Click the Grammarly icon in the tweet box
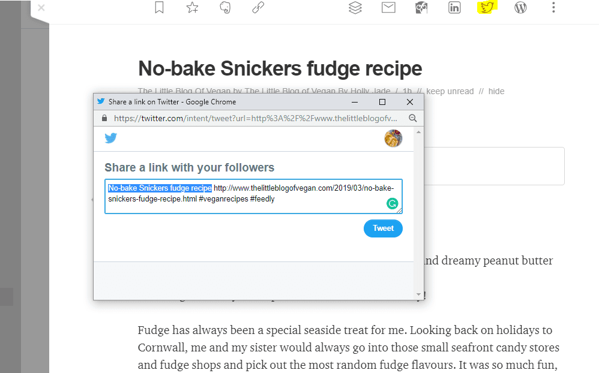 393,204
